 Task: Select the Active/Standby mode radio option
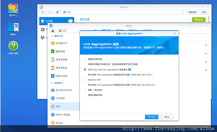point(85,90)
